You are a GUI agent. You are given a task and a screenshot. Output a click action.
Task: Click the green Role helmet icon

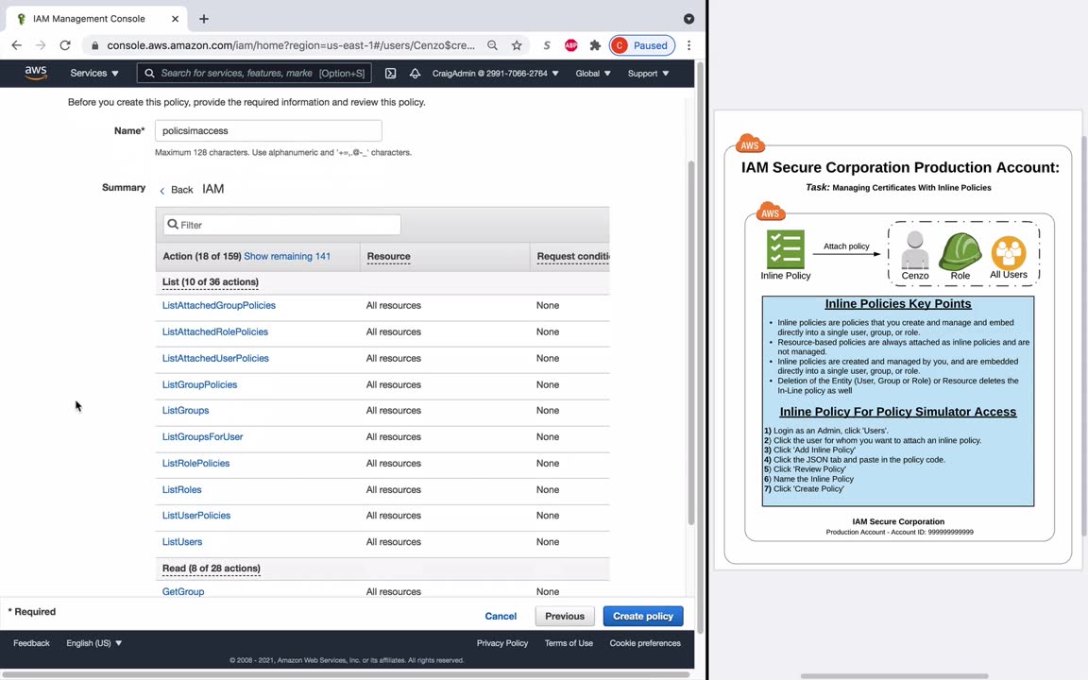(x=960, y=250)
